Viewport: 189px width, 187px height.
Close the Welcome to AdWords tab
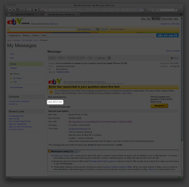click(41, 15)
